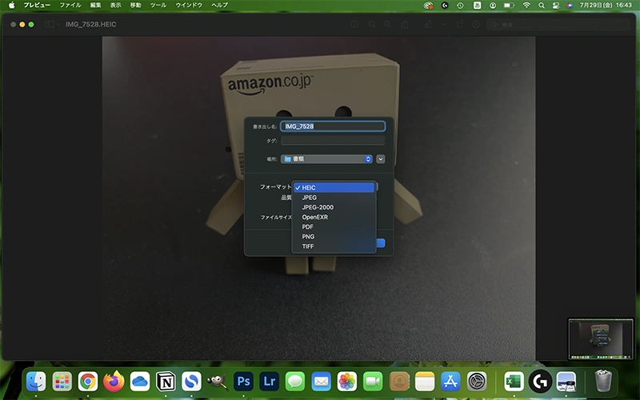Click the export name field IMG_7528
The height and width of the screenshot is (400, 640).
tap(333, 126)
